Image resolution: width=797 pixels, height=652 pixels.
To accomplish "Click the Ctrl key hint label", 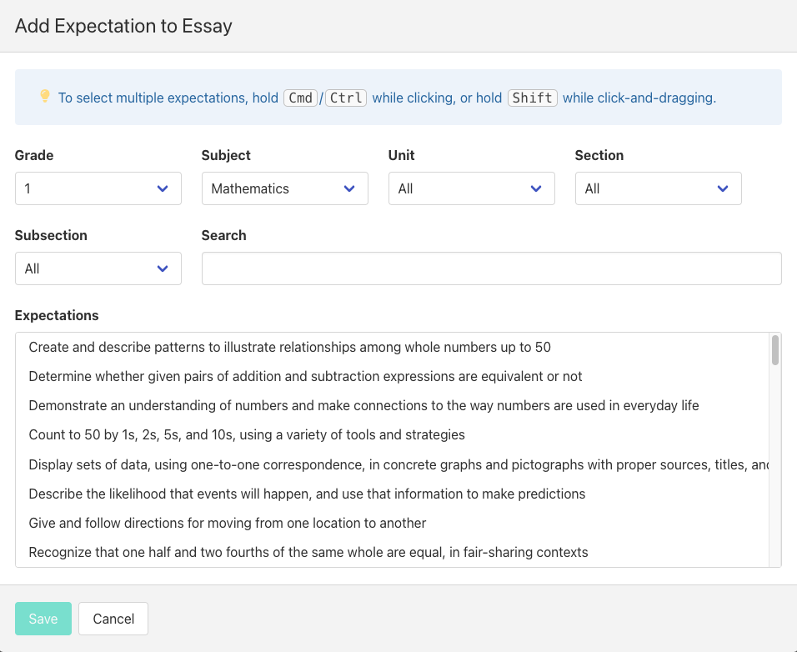I will (x=346, y=98).
